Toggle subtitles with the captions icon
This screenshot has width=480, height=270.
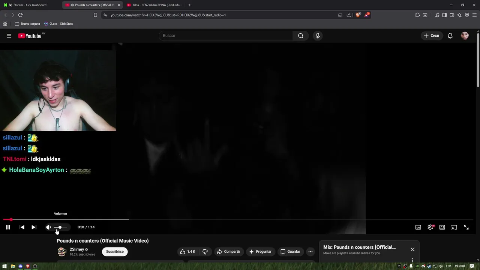coord(418,227)
